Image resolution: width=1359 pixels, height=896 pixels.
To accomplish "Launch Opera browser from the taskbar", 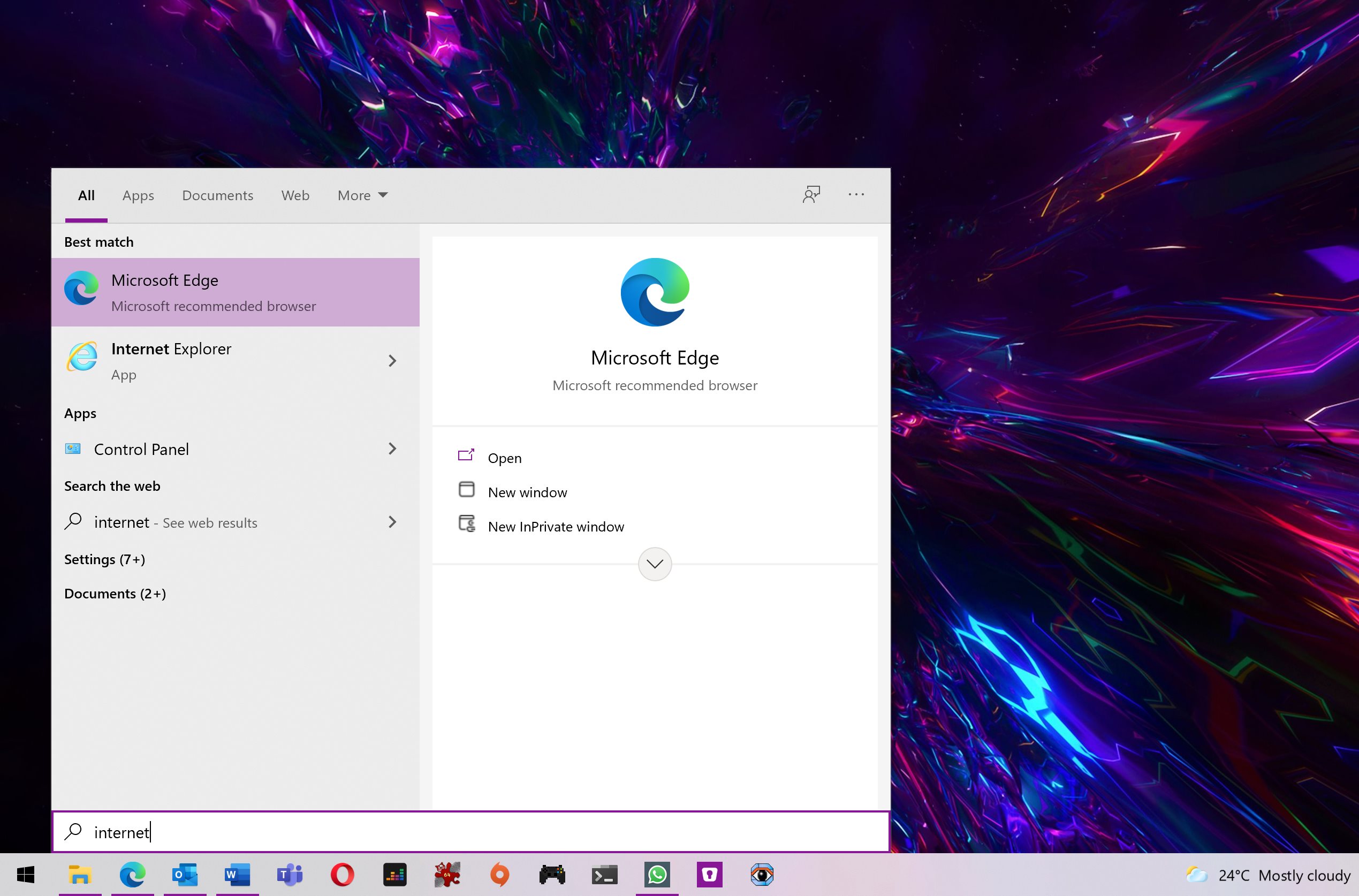I will (343, 874).
